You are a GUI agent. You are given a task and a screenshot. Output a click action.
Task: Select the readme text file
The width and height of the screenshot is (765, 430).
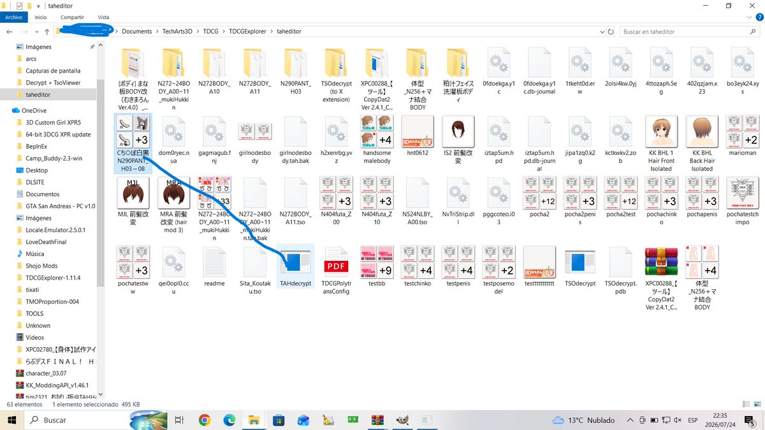tap(215, 268)
